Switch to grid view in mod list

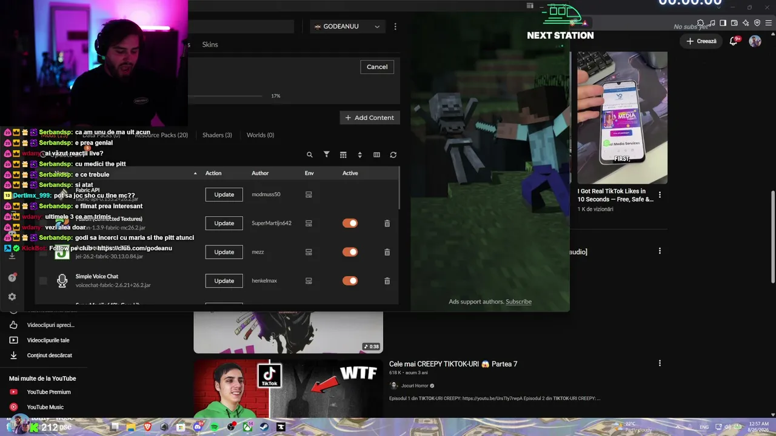[x=343, y=155]
